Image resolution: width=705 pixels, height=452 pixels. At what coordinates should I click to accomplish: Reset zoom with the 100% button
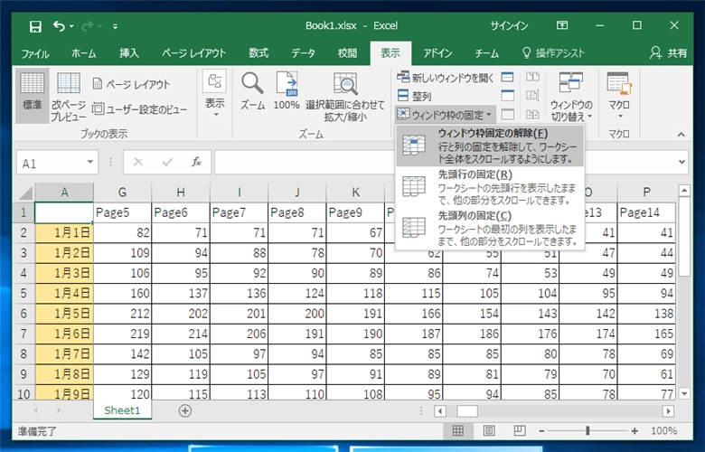287,91
